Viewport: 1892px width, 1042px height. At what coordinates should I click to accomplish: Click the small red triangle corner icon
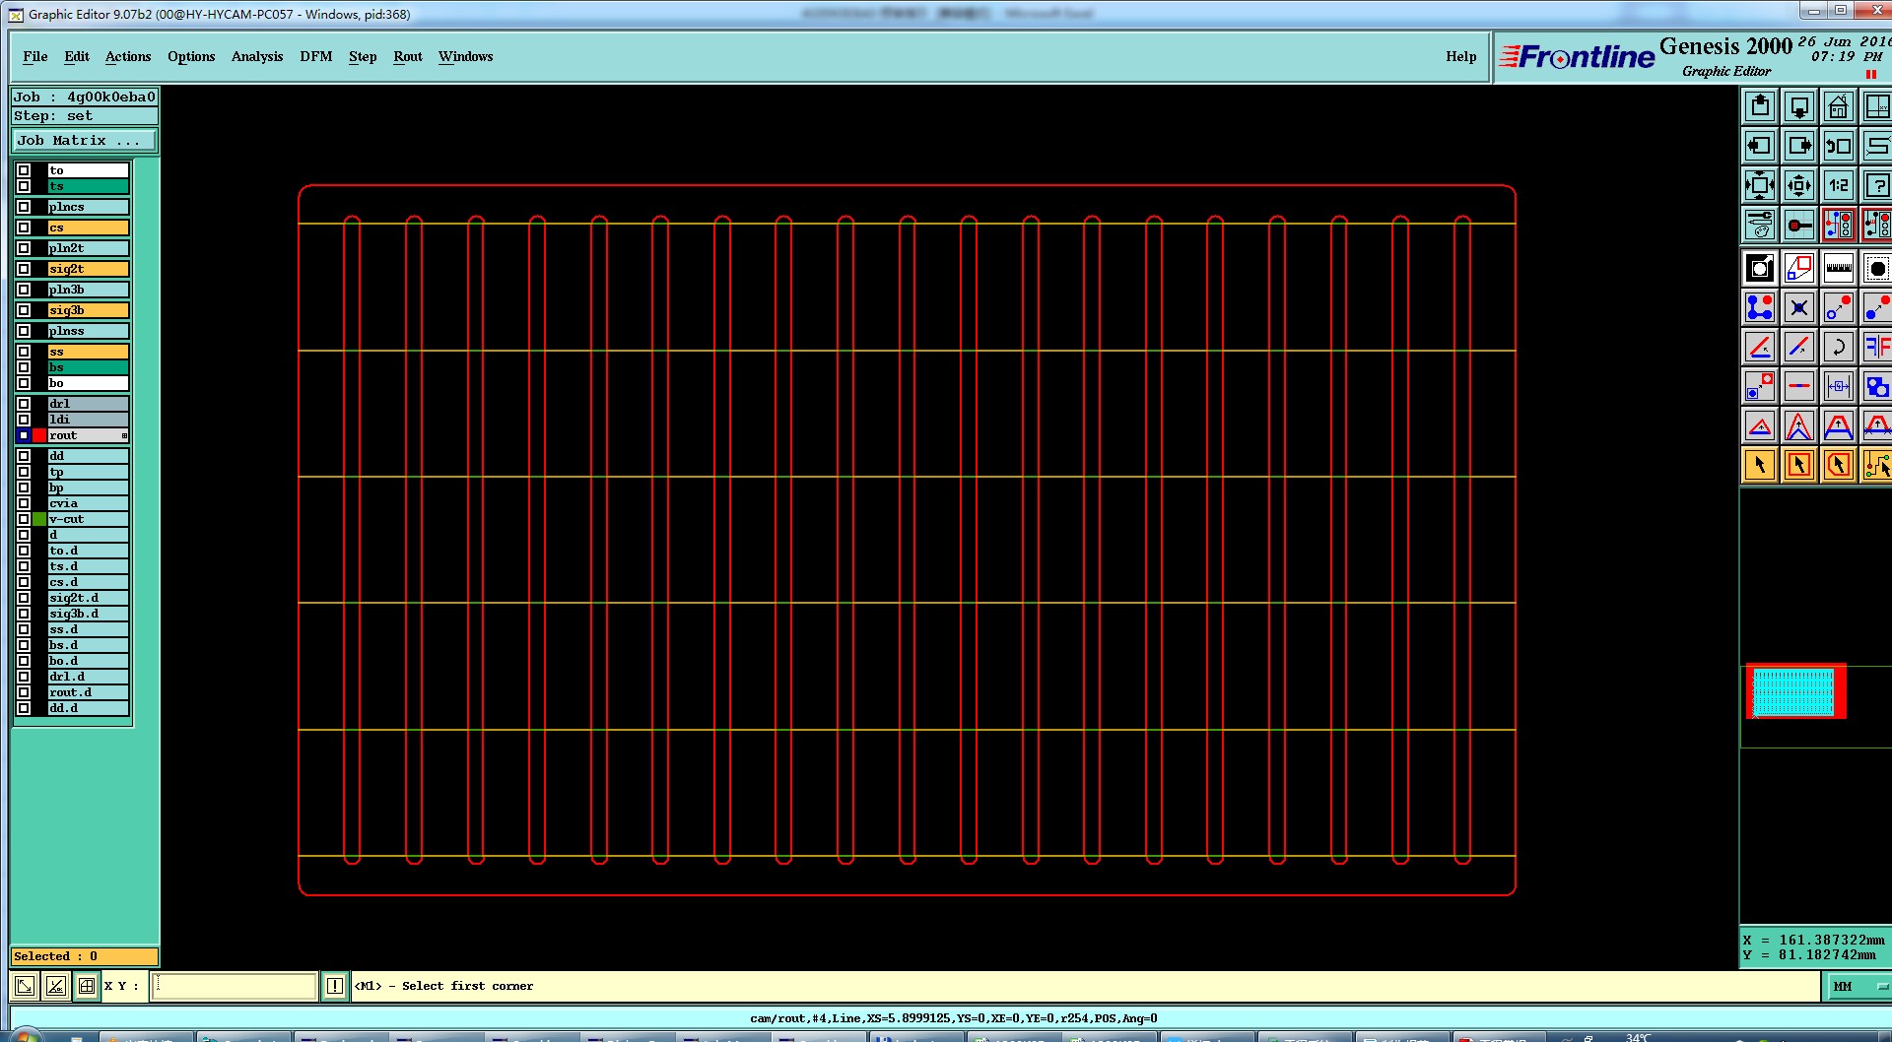(x=1760, y=425)
